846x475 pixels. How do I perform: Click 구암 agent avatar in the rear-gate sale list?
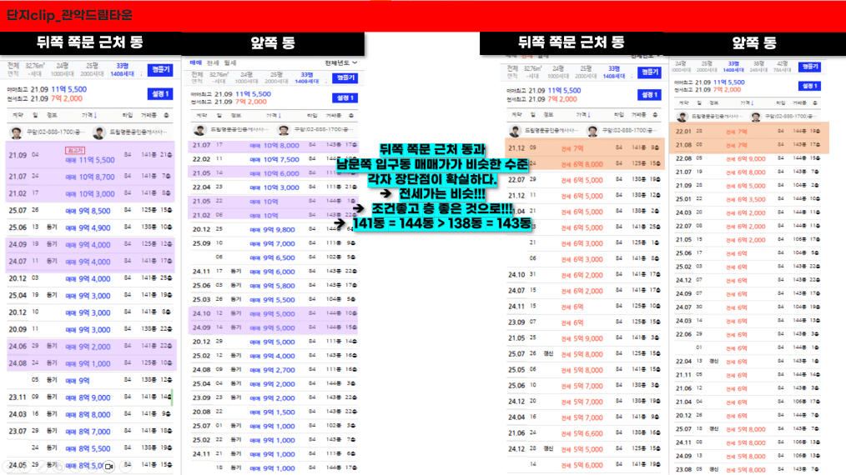[x=16, y=132]
